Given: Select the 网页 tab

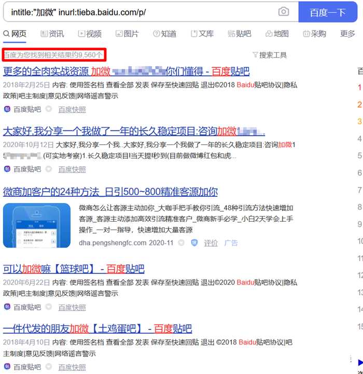Looking at the screenshot, I should [15, 34].
